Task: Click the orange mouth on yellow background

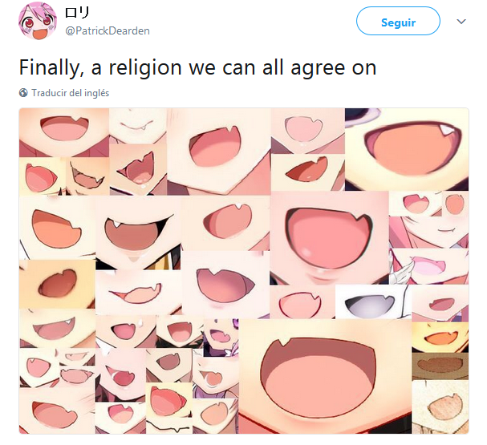Action: click(x=440, y=337)
